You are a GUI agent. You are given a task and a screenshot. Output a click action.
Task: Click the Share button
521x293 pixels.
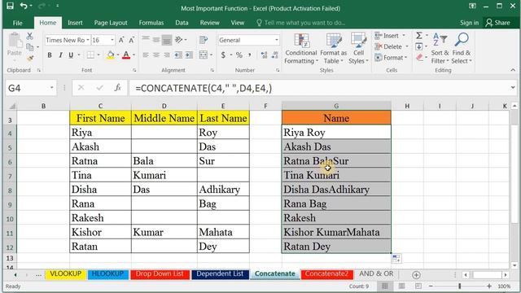coord(497,23)
